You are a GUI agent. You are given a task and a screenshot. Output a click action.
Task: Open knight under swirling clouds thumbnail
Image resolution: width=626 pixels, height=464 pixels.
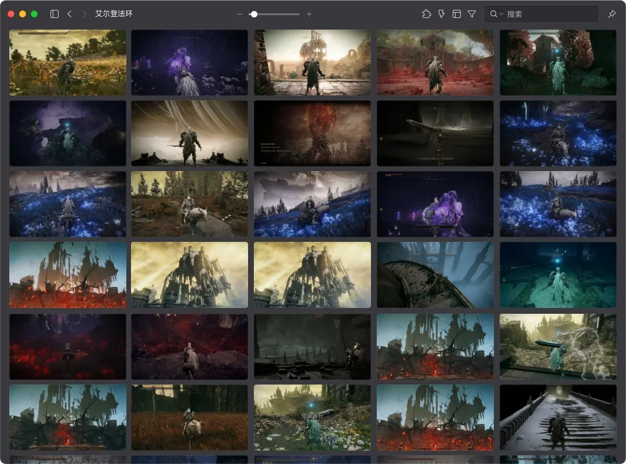(190, 133)
